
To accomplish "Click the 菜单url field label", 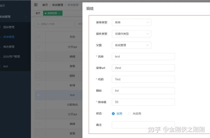I will (x=100, y=68).
